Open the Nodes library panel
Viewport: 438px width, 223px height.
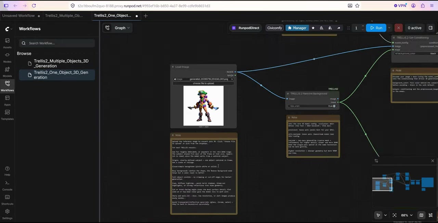tap(7, 58)
